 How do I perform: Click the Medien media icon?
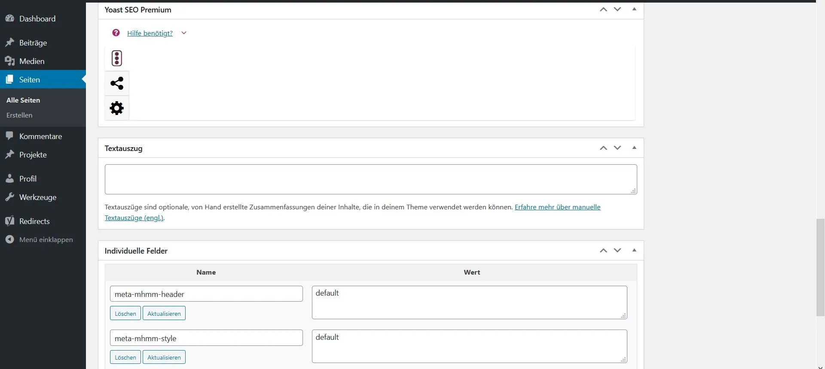9,61
